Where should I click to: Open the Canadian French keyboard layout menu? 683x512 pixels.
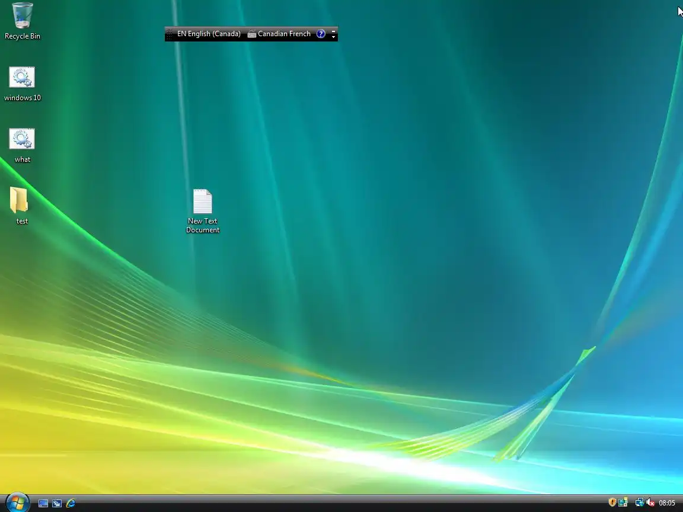(279, 34)
